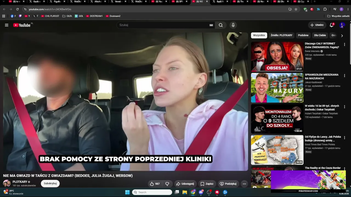This screenshot has width=351, height=197.
Task: Dislike the video with thumbs down
Action: click(167, 184)
